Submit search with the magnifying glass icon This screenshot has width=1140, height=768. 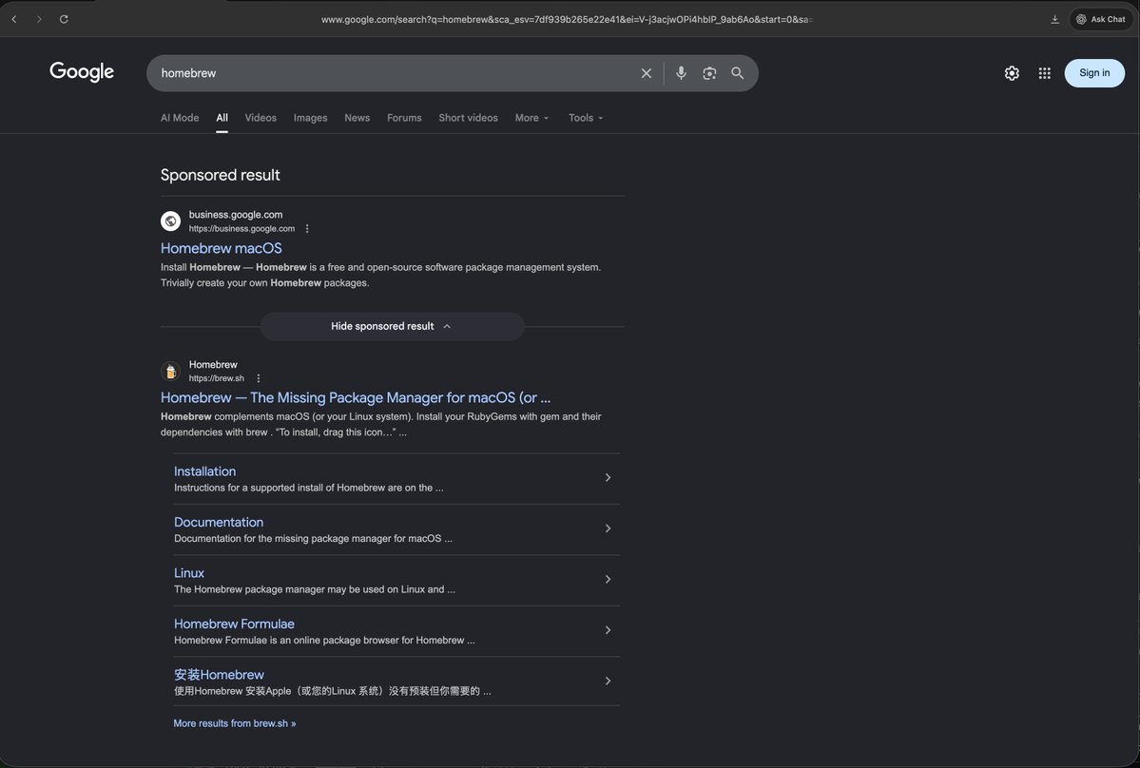click(737, 73)
